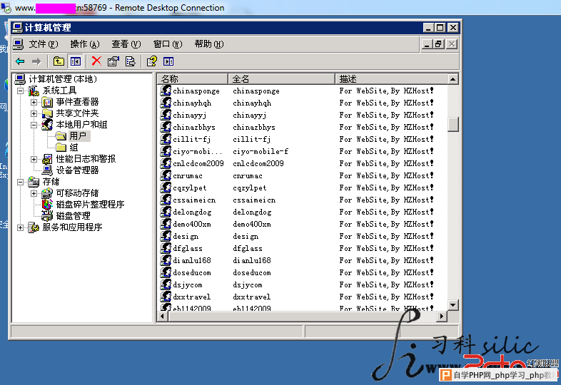Click the vertical scrollbar thumb

click(453, 124)
